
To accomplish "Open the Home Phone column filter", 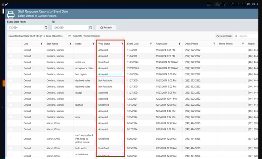I will click(x=243, y=44).
